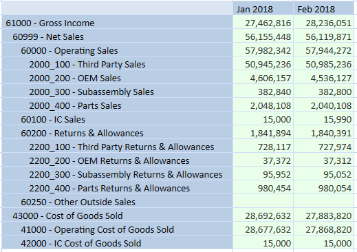Click Jan 2018 Third Party Returns cell 728,117
This screenshot has width=357, height=252.
coord(263,146)
